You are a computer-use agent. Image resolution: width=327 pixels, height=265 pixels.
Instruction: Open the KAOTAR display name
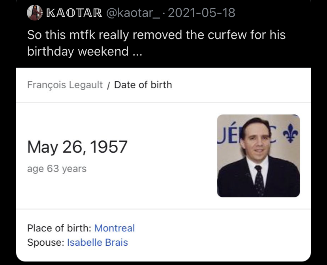74,13
